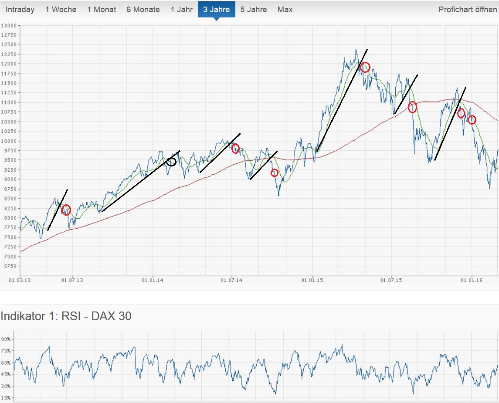The image size is (499, 403).
Task: Click the 11000 price axis value
Action: coord(9,102)
